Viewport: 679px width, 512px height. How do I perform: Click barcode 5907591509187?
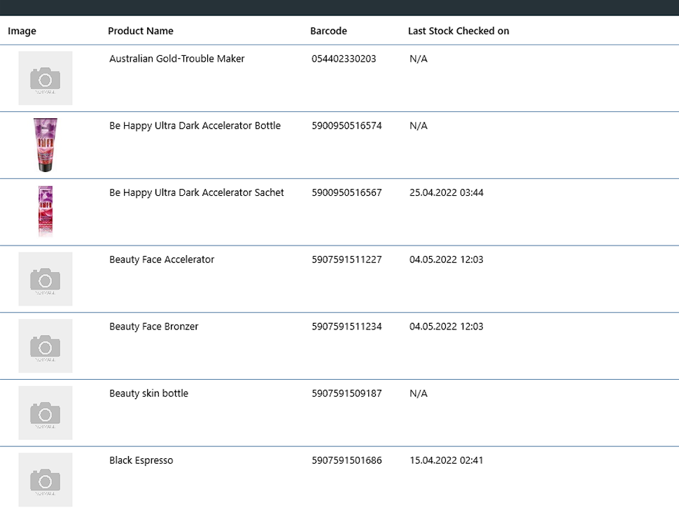(347, 393)
